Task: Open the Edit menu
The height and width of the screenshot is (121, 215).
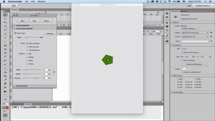Action: click(33, 1)
